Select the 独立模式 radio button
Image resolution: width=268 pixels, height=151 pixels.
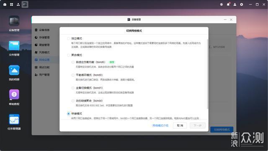[68, 39]
